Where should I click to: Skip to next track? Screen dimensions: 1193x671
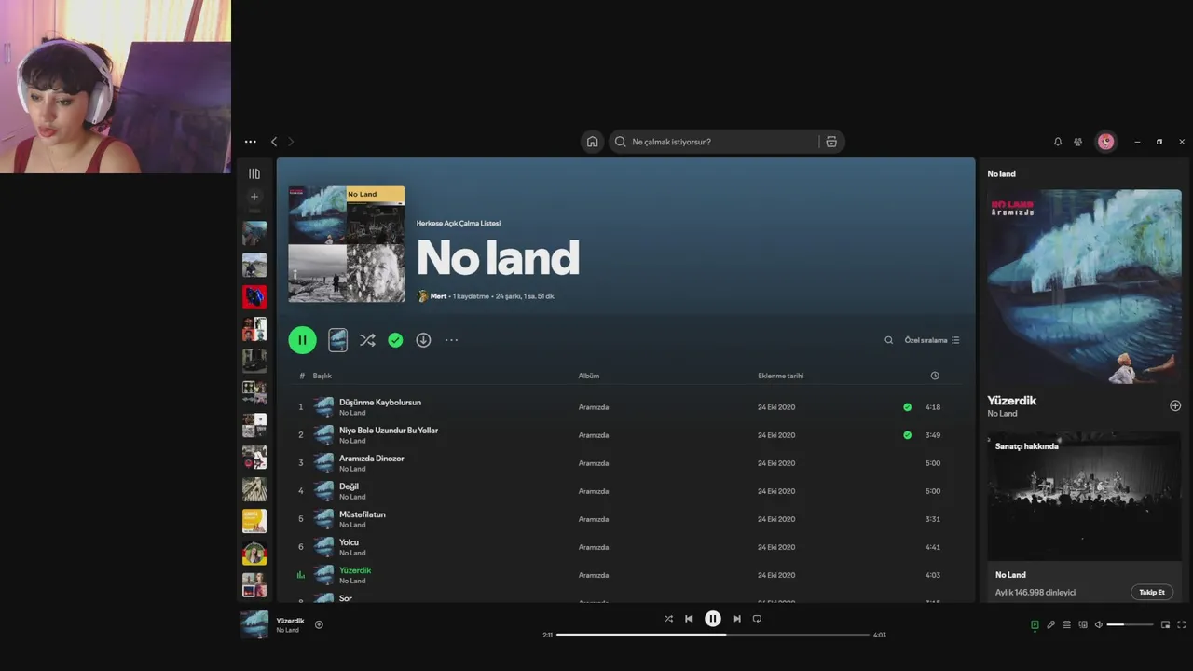pos(736,619)
